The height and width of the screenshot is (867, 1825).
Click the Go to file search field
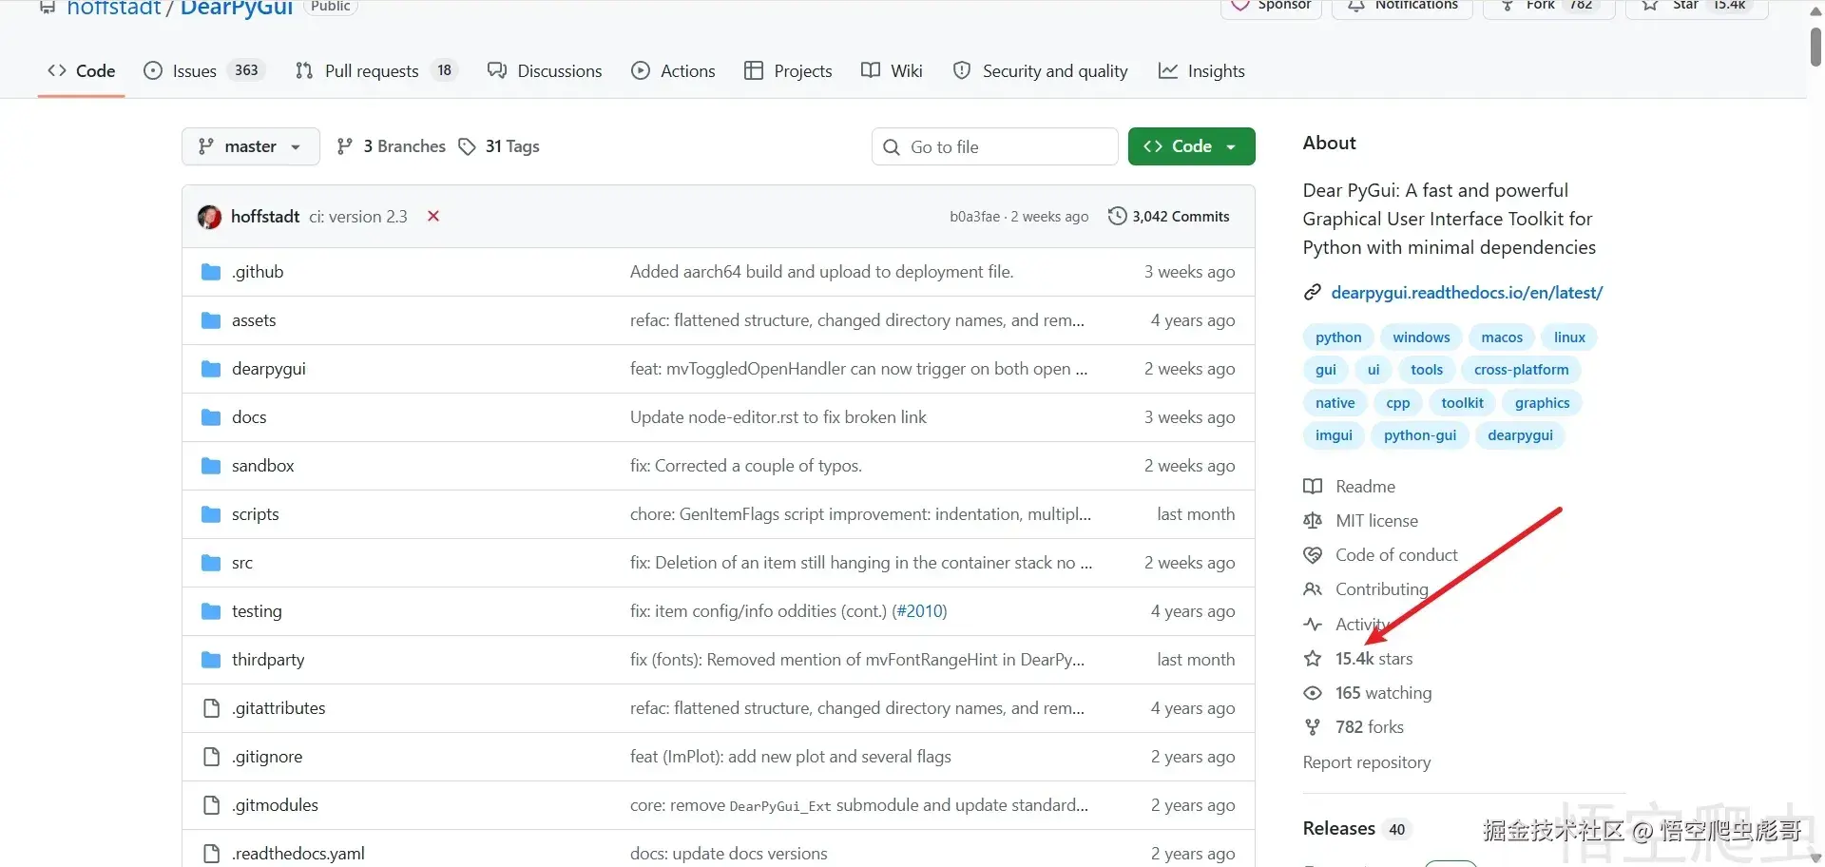pos(994,146)
